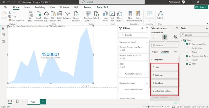Open the Modeling ribbon tab
This screenshot has height=108, width=209.
40,7
